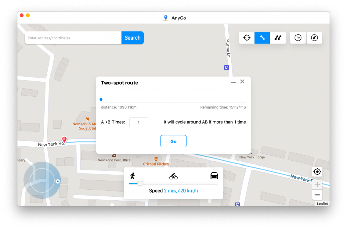Open the history clock icon
This screenshot has height=229, width=347.
point(298,37)
